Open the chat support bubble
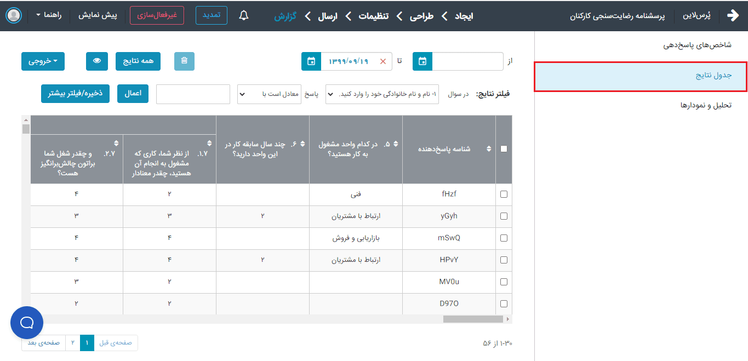 coord(27,322)
